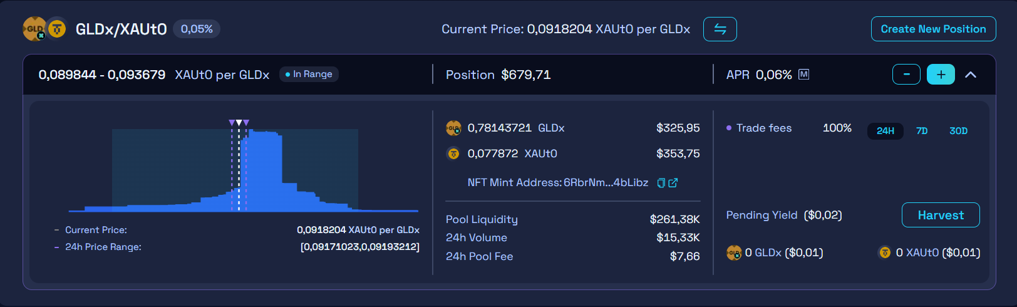Click the 0,05% fee tier badge
Screen dimensions: 1017x307
point(197,29)
